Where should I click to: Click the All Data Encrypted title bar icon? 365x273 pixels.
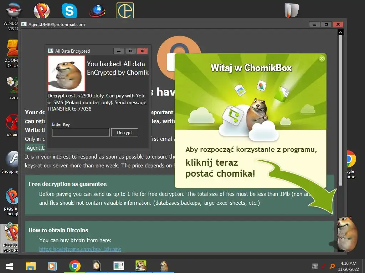[x=51, y=51]
